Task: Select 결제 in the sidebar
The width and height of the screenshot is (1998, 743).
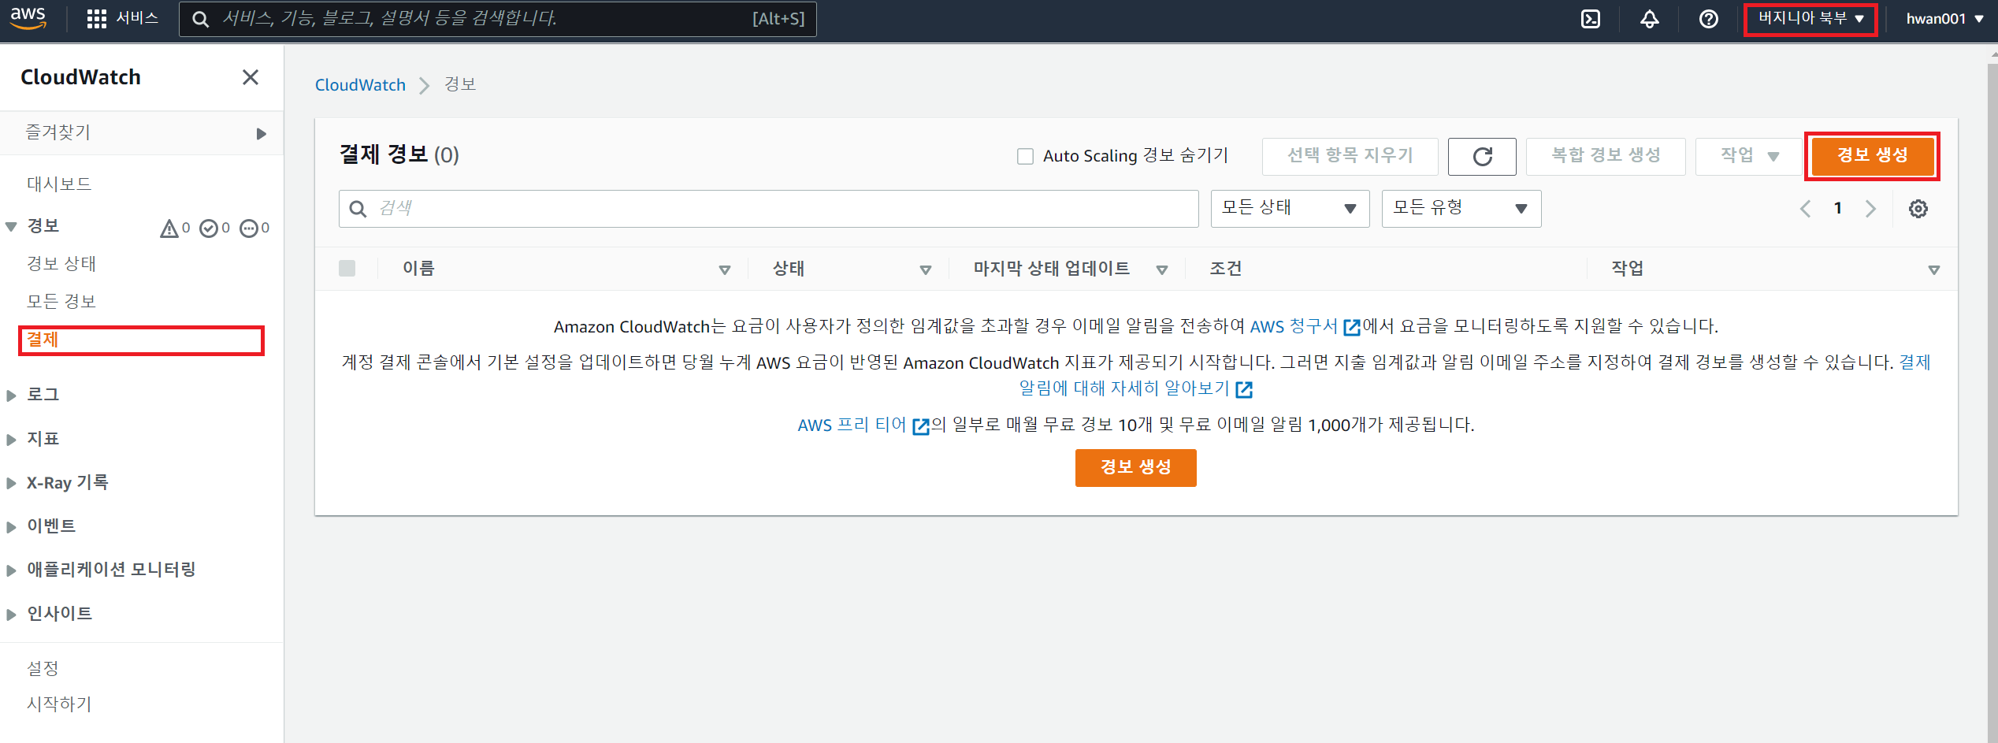Action: click(x=43, y=340)
